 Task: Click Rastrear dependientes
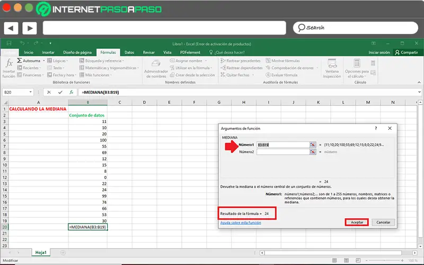coord(242,68)
